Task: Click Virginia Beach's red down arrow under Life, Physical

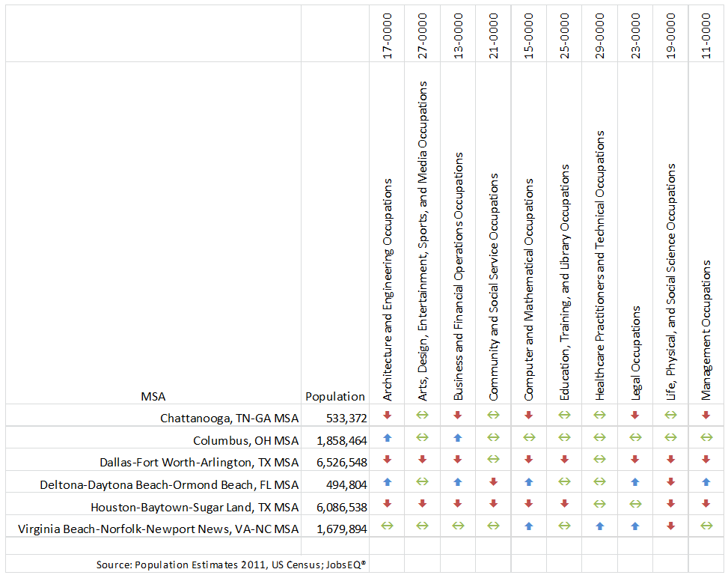Action: 671,526
